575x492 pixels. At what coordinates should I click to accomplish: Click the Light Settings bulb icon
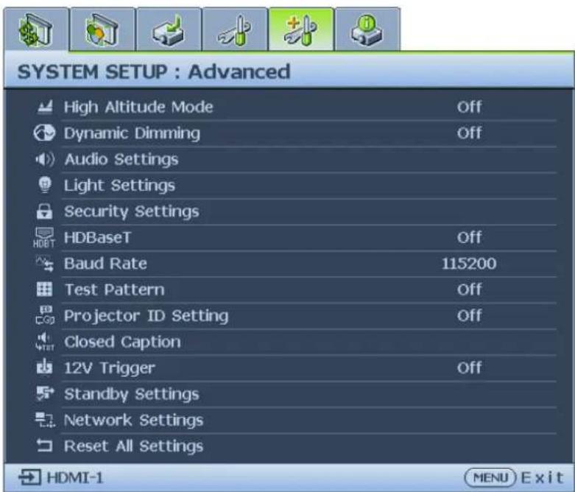pos(45,185)
